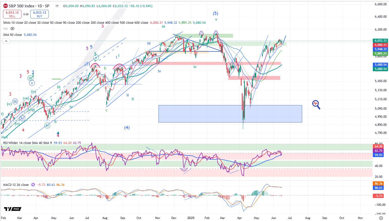Select the SMAs multi-period indicator legend
The image size is (389, 221).
pos(76,22)
